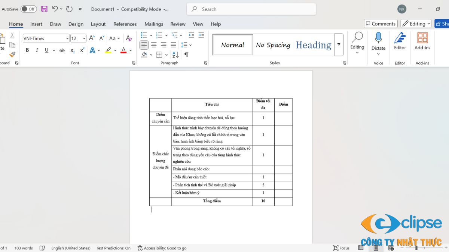The width and height of the screenshot is (449, 252).
Task: Select the Format Painter brush icon
Action: [12, 55]
